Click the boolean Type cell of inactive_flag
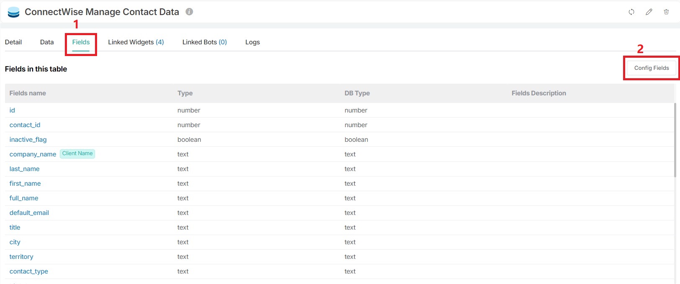 point(189,140)
